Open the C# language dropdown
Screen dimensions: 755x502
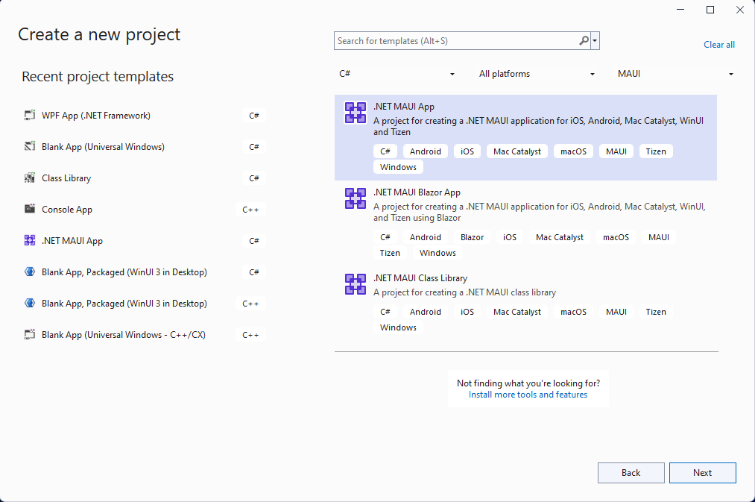397,73
